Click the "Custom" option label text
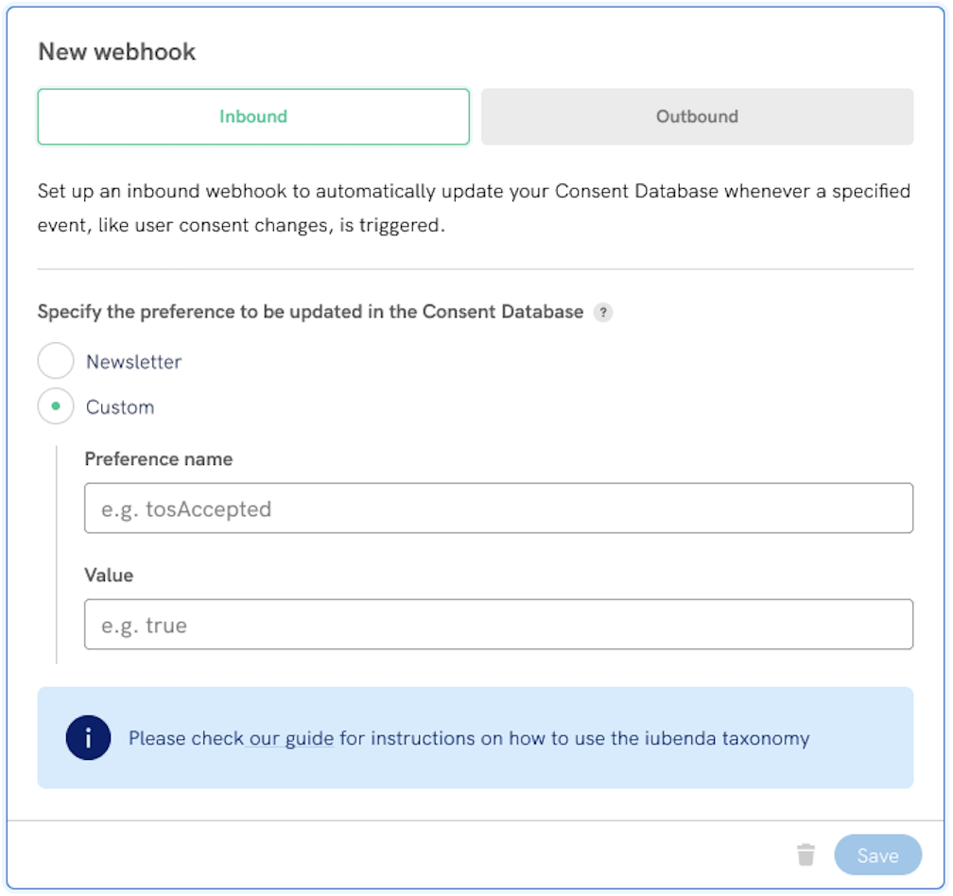953x896 pixels. click(x=120, y=407)
